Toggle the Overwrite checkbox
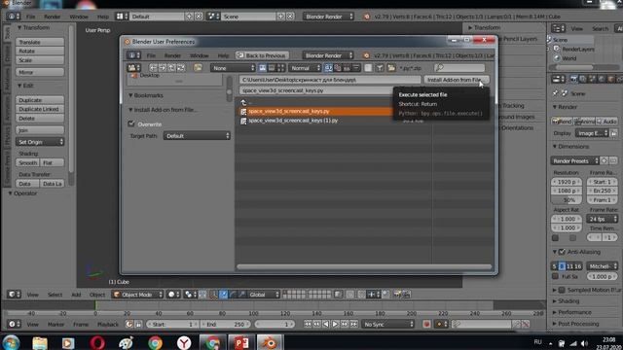This screenshot has height=350, width=623. coord(131,124)
